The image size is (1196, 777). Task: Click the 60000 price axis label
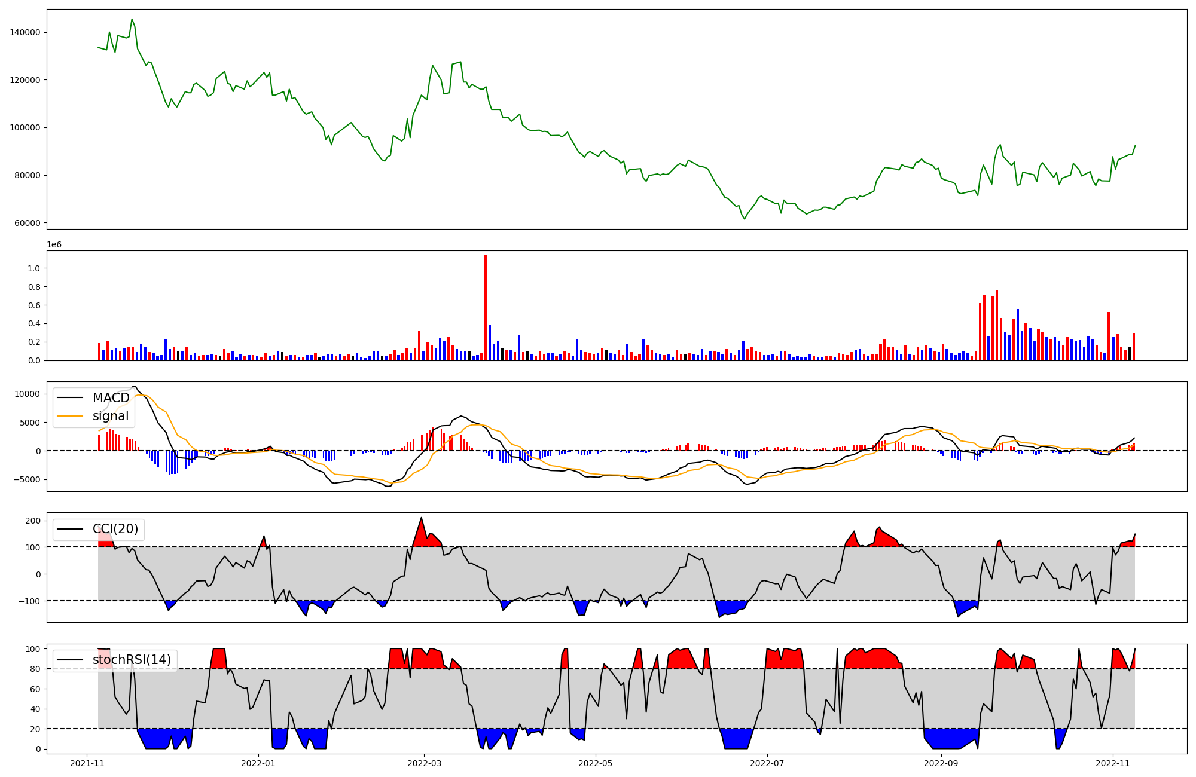click(27, 223)
